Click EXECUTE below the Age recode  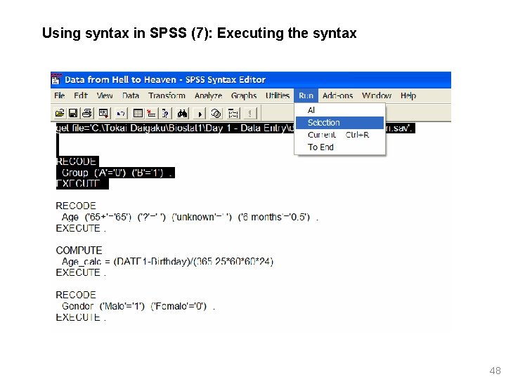click(81, 228)
